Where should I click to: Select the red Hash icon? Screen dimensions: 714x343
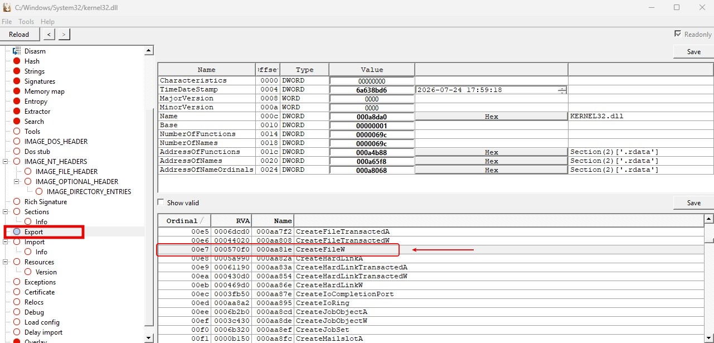pos(17,61)
